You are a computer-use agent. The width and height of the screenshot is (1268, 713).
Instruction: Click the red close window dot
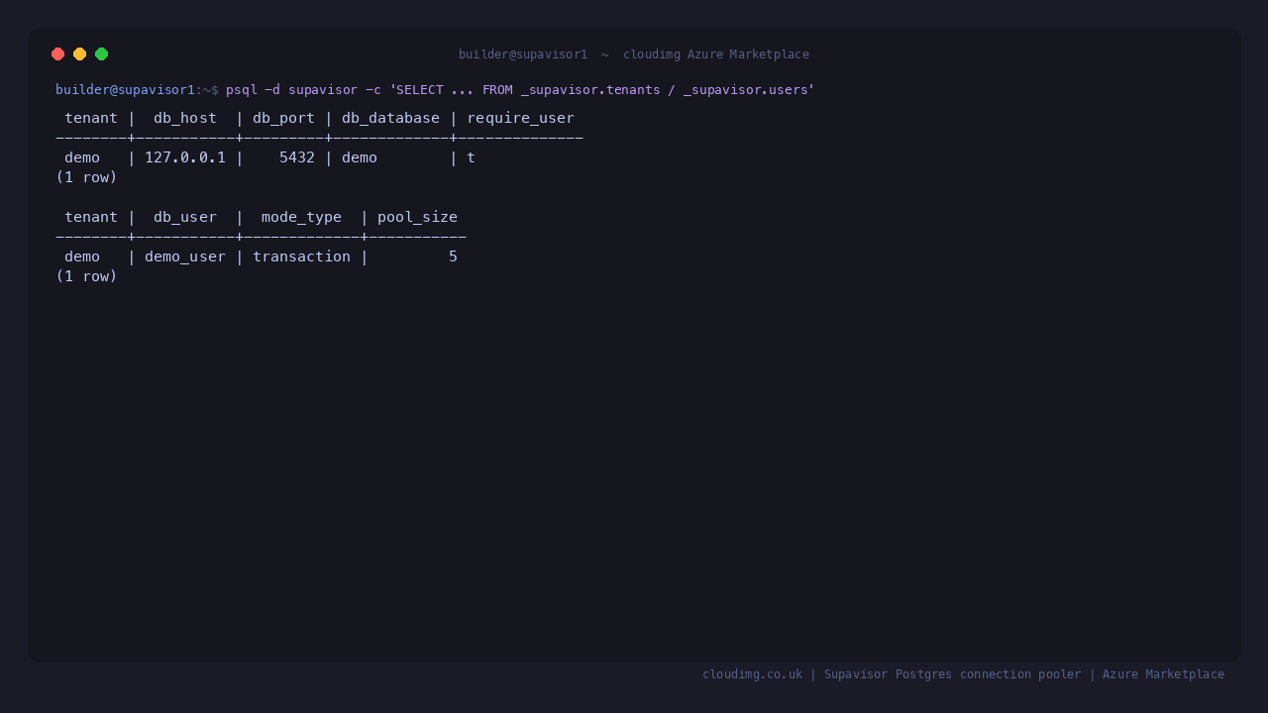pos(58,54)
